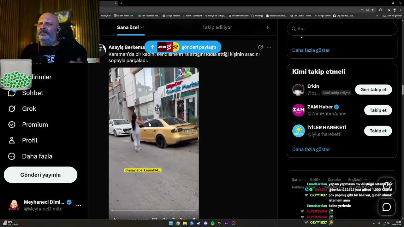Image resolution: width=404 pixels, height=227 pixels.
Task: Open WhatsApp bookmark
Action: (x=257, y=16)
